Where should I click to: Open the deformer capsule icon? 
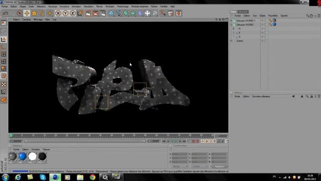140,14
